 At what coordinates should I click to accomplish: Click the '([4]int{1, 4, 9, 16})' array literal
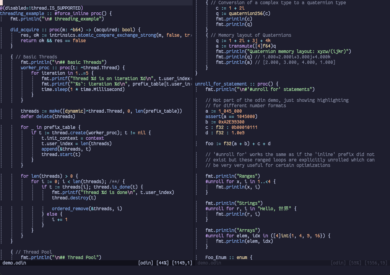(298, 236)
